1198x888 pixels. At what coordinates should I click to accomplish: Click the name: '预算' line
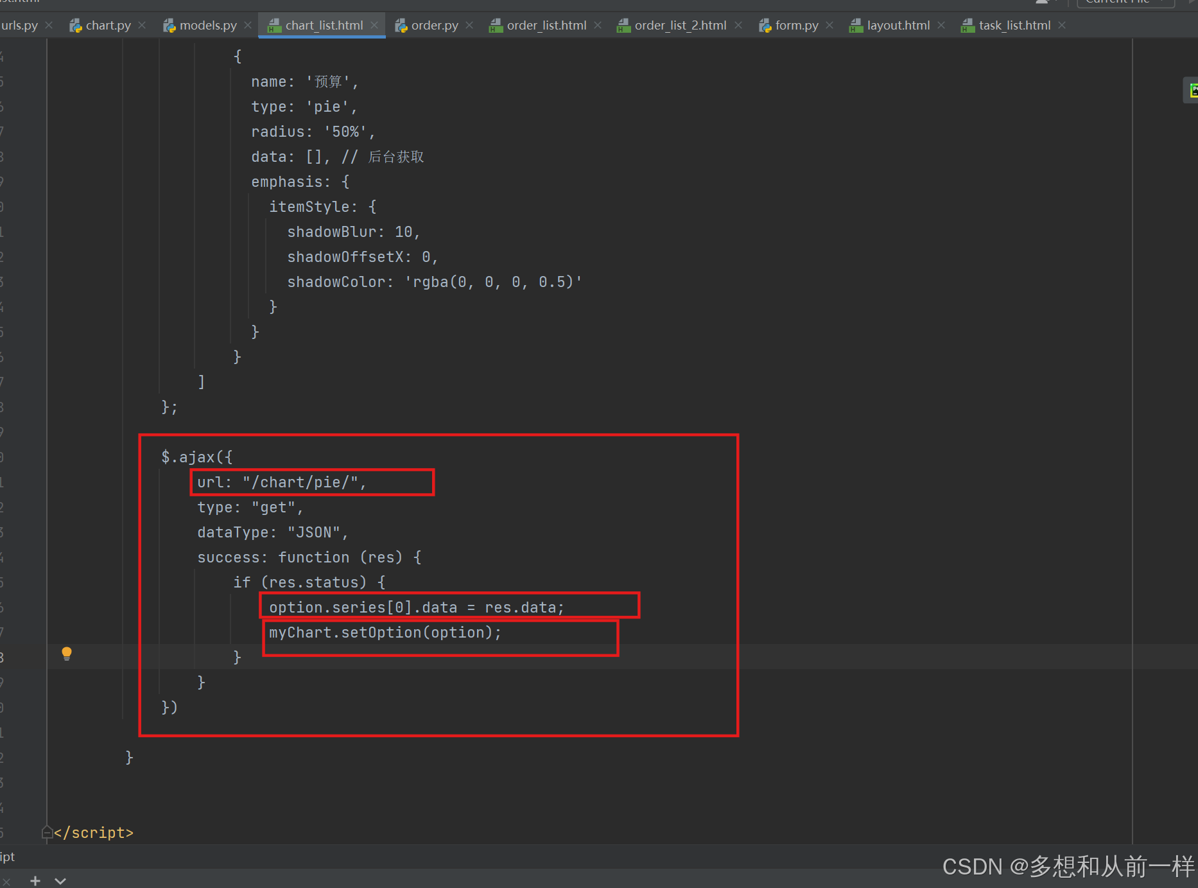pyautogui.click(x=304, y=82)
